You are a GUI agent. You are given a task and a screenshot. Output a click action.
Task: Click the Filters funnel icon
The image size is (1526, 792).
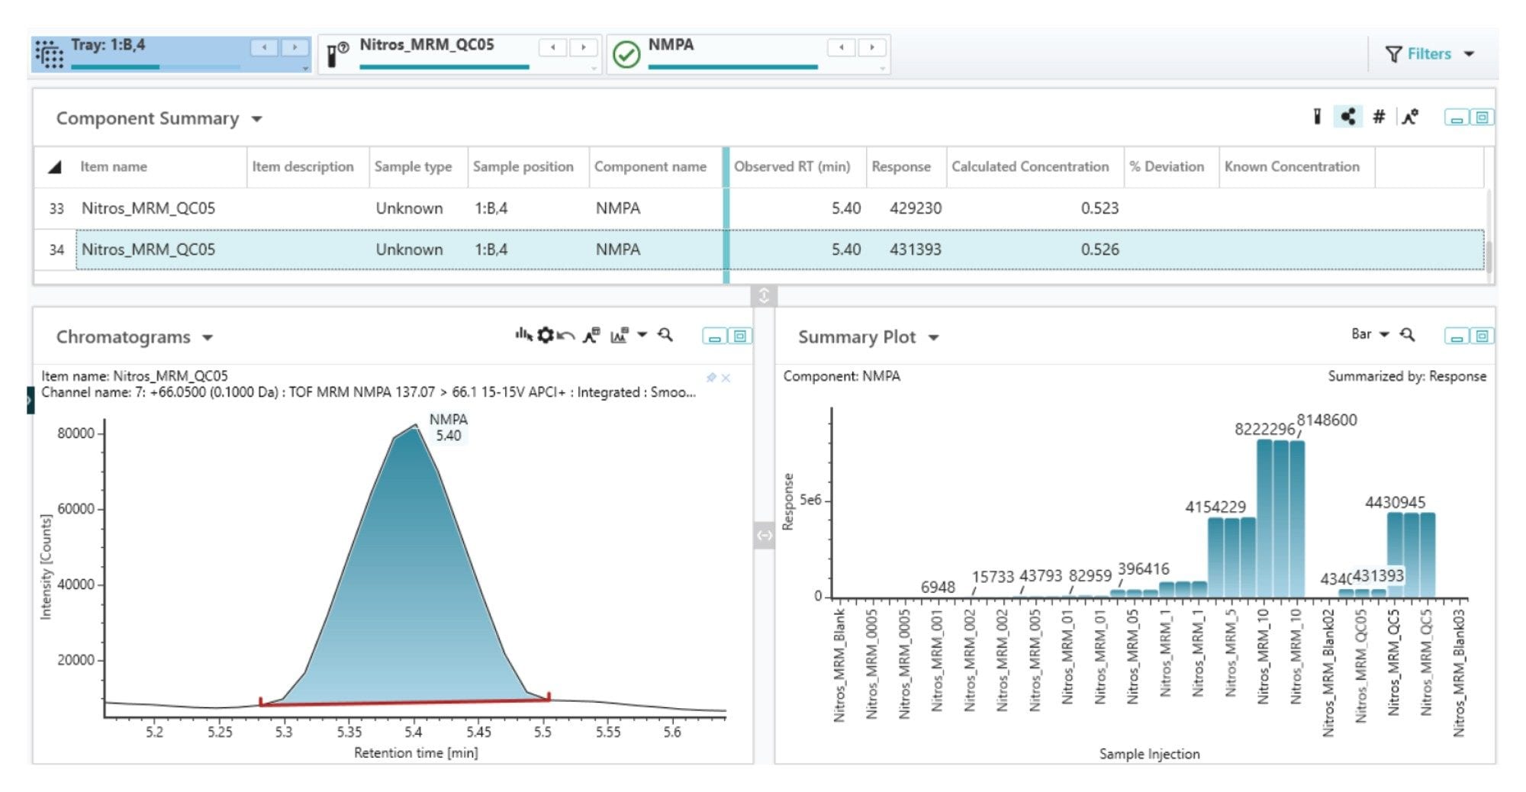1393,54
